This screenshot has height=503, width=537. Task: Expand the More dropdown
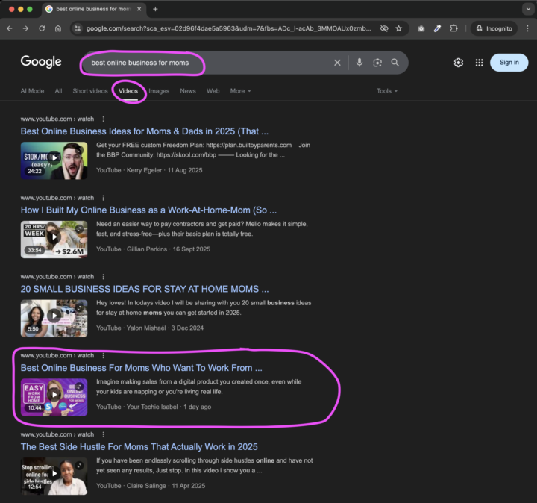[x=240, y=91]
